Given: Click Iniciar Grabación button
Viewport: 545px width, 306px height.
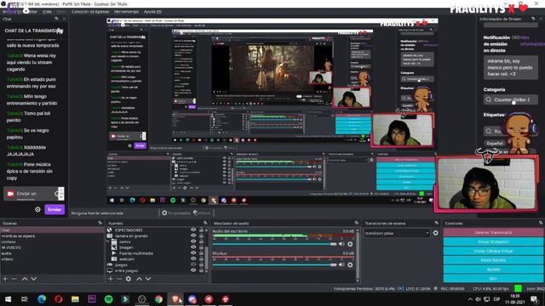Looking at the screenshot, I should 493,241.
